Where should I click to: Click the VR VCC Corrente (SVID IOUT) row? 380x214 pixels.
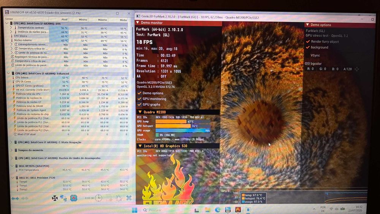(x=70, y=90)
